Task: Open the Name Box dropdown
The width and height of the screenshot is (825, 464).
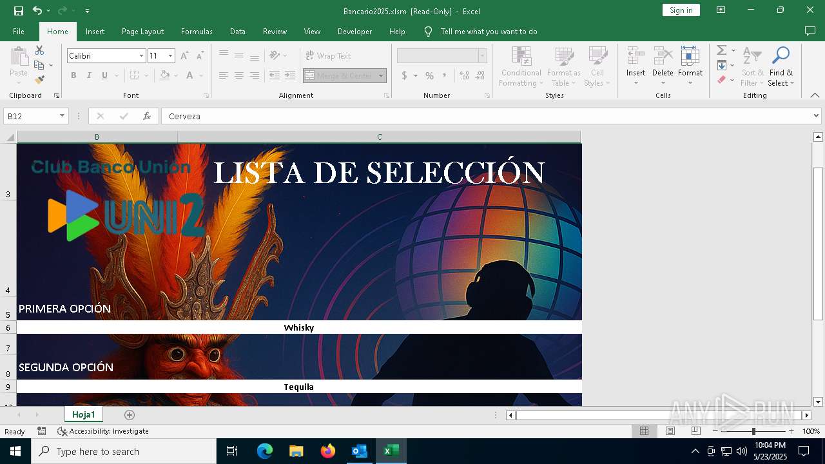Action: [63, 116]
